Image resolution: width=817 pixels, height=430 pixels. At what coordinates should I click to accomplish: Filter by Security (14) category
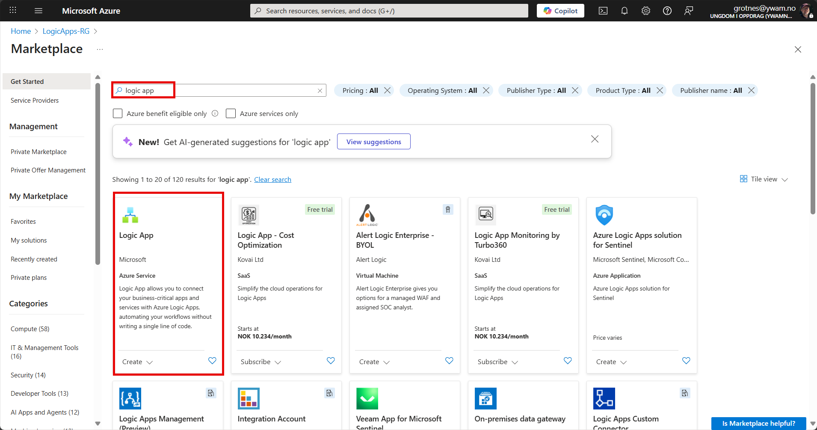tap(28, 375)
